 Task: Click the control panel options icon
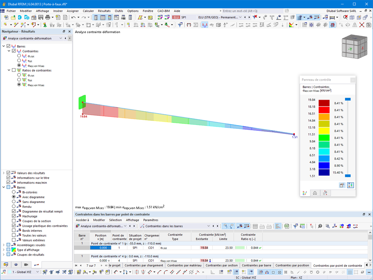pyautogui.click(x=342, y=185)
